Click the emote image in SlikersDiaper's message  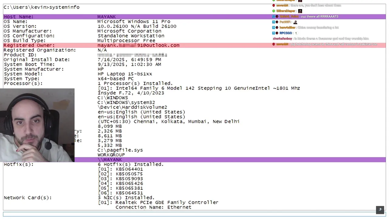click(300, 11)
